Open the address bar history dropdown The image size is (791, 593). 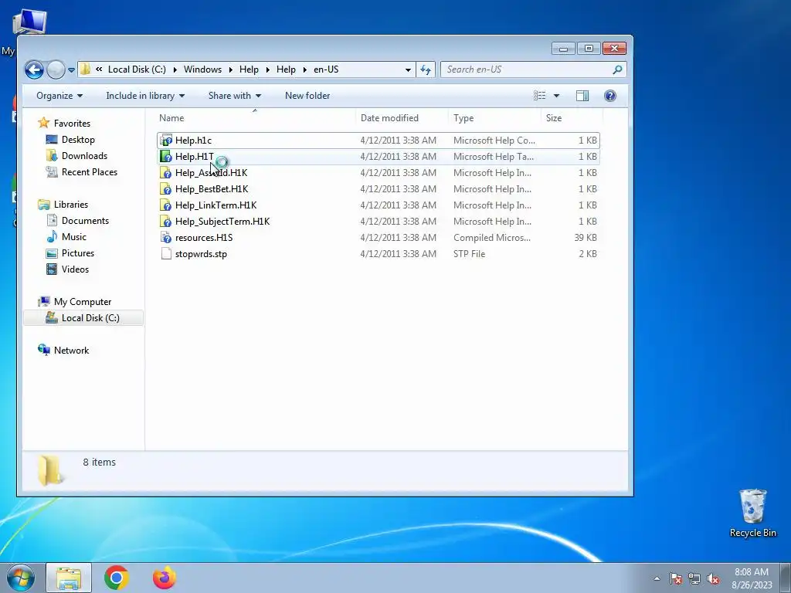(408, 69)
